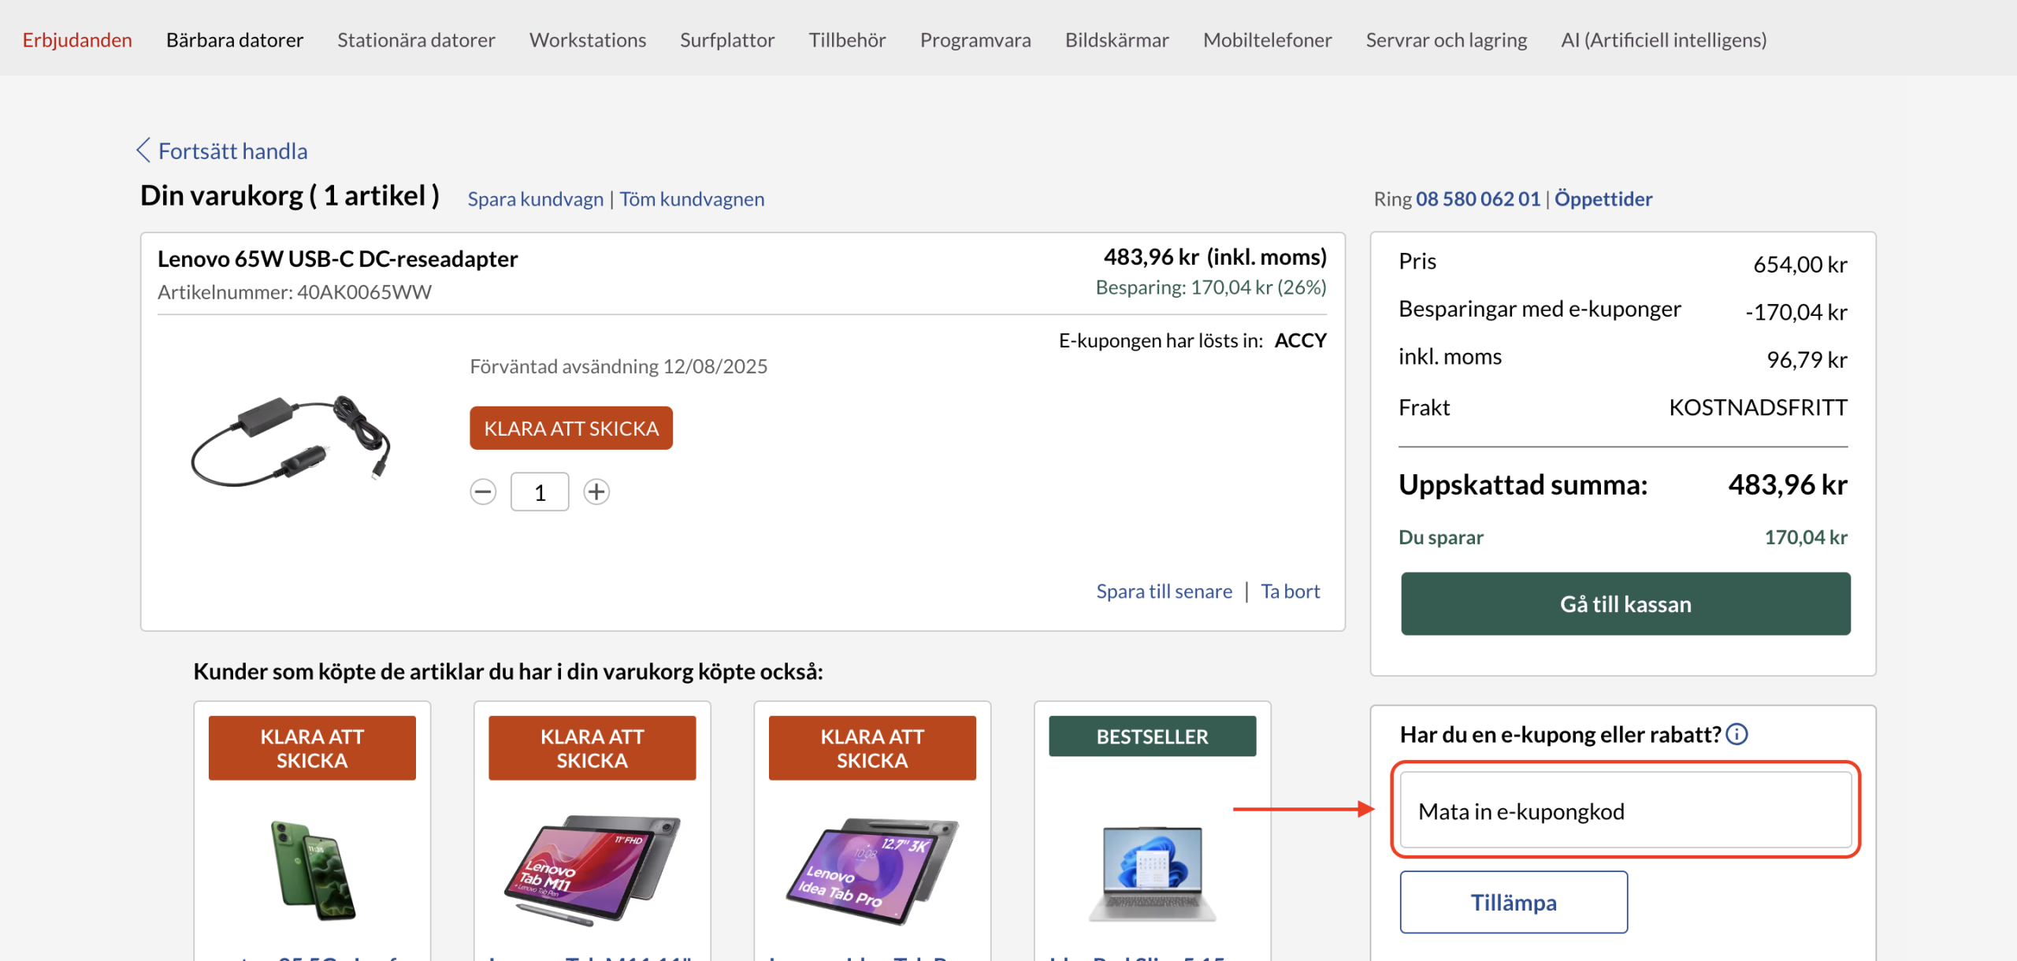Click Spara till senare link
The image size is (2017, 961).
[x=1165, y=591]
